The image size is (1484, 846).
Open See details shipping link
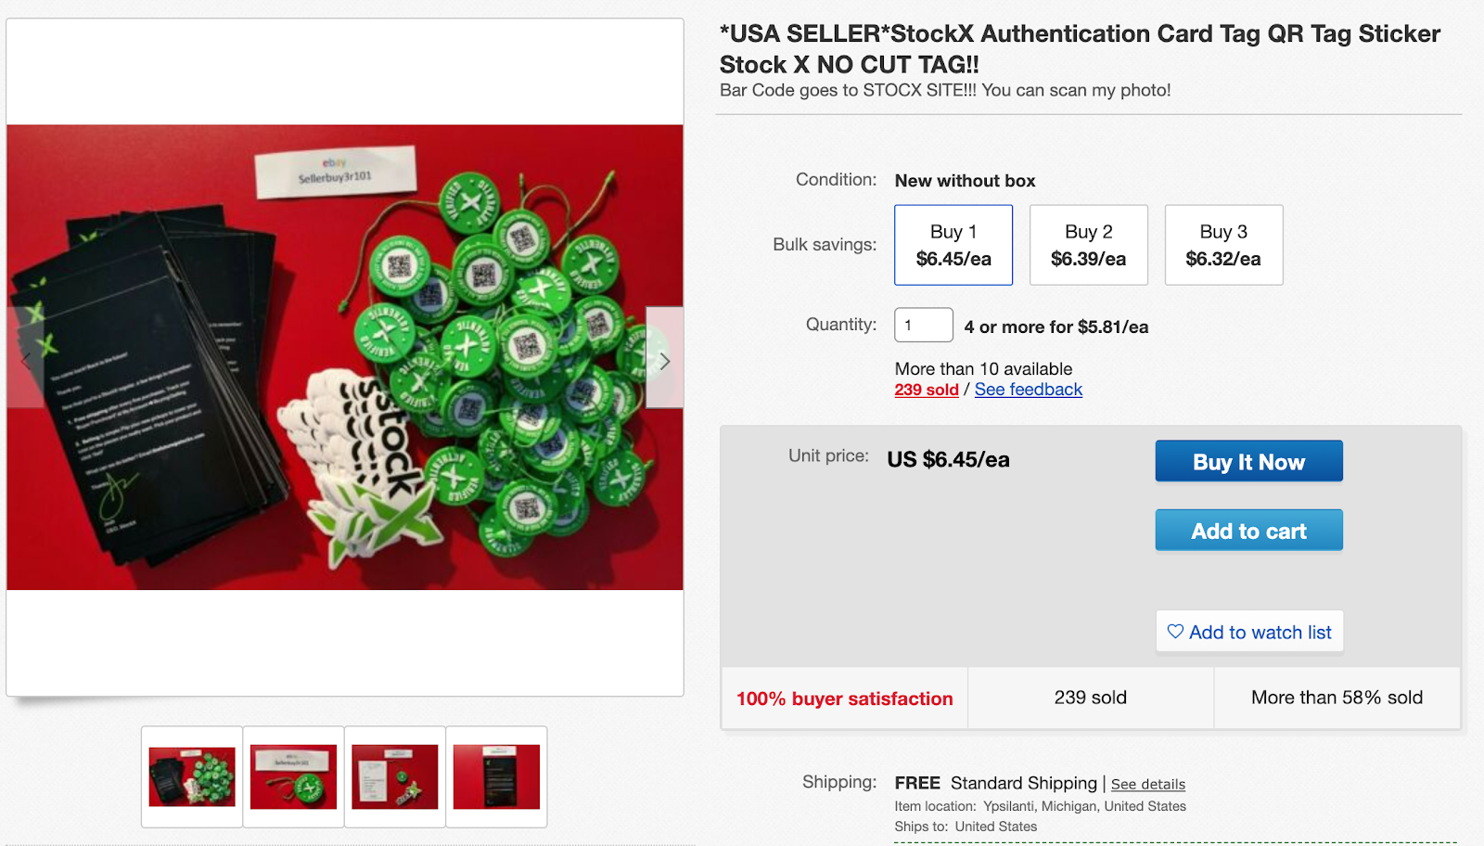1148,785
